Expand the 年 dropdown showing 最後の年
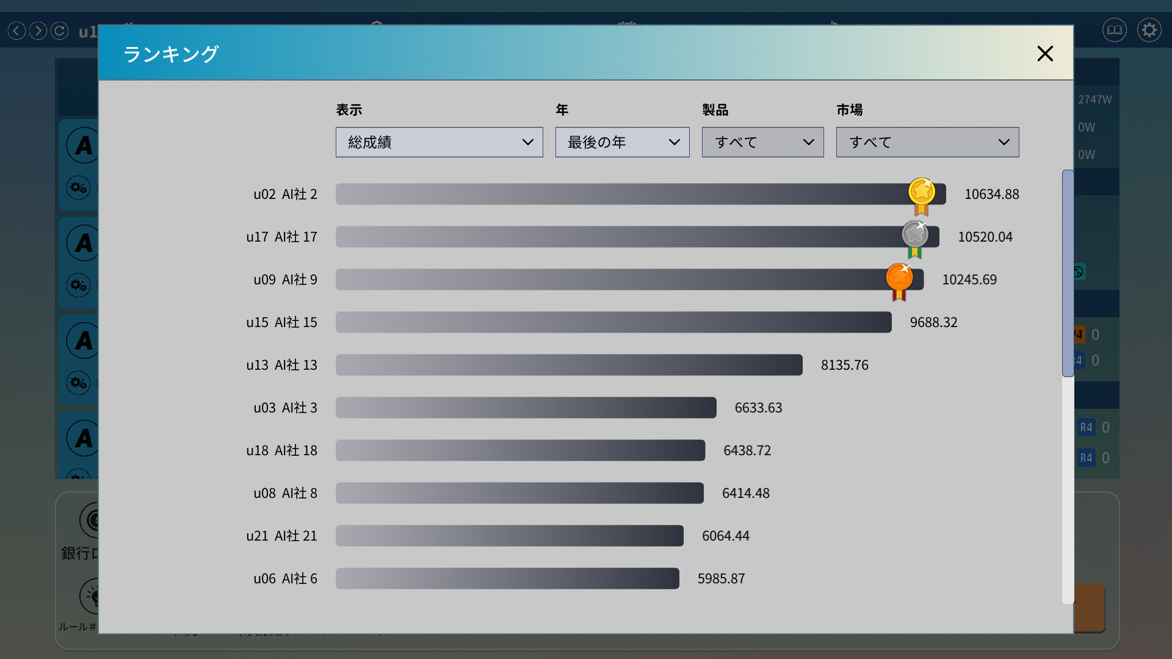The height and width of the screenshot is (659, 1172). coord(622,142)
